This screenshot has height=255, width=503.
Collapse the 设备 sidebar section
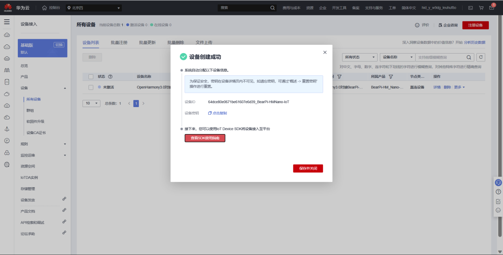click(65, 88)
